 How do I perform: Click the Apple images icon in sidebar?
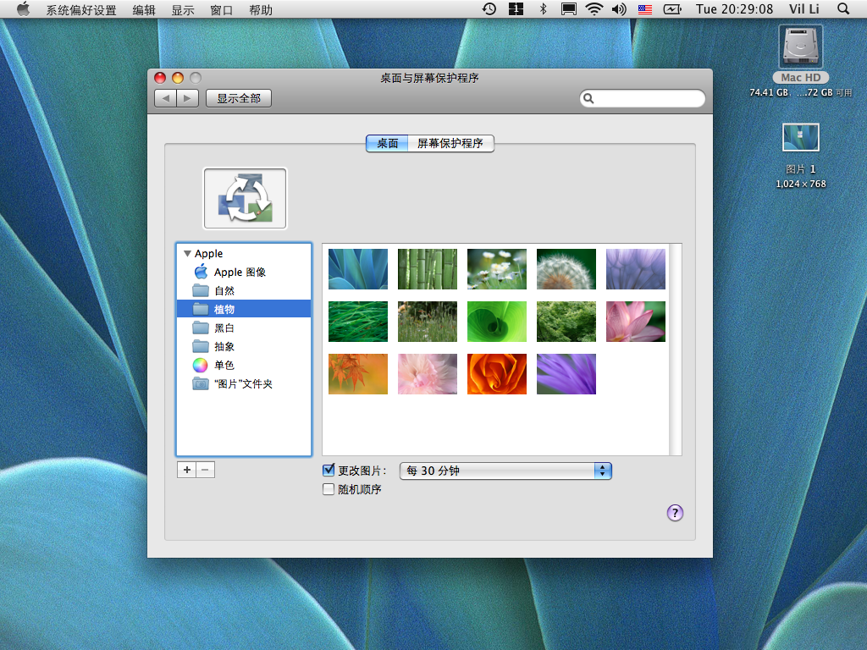point(201,272)
